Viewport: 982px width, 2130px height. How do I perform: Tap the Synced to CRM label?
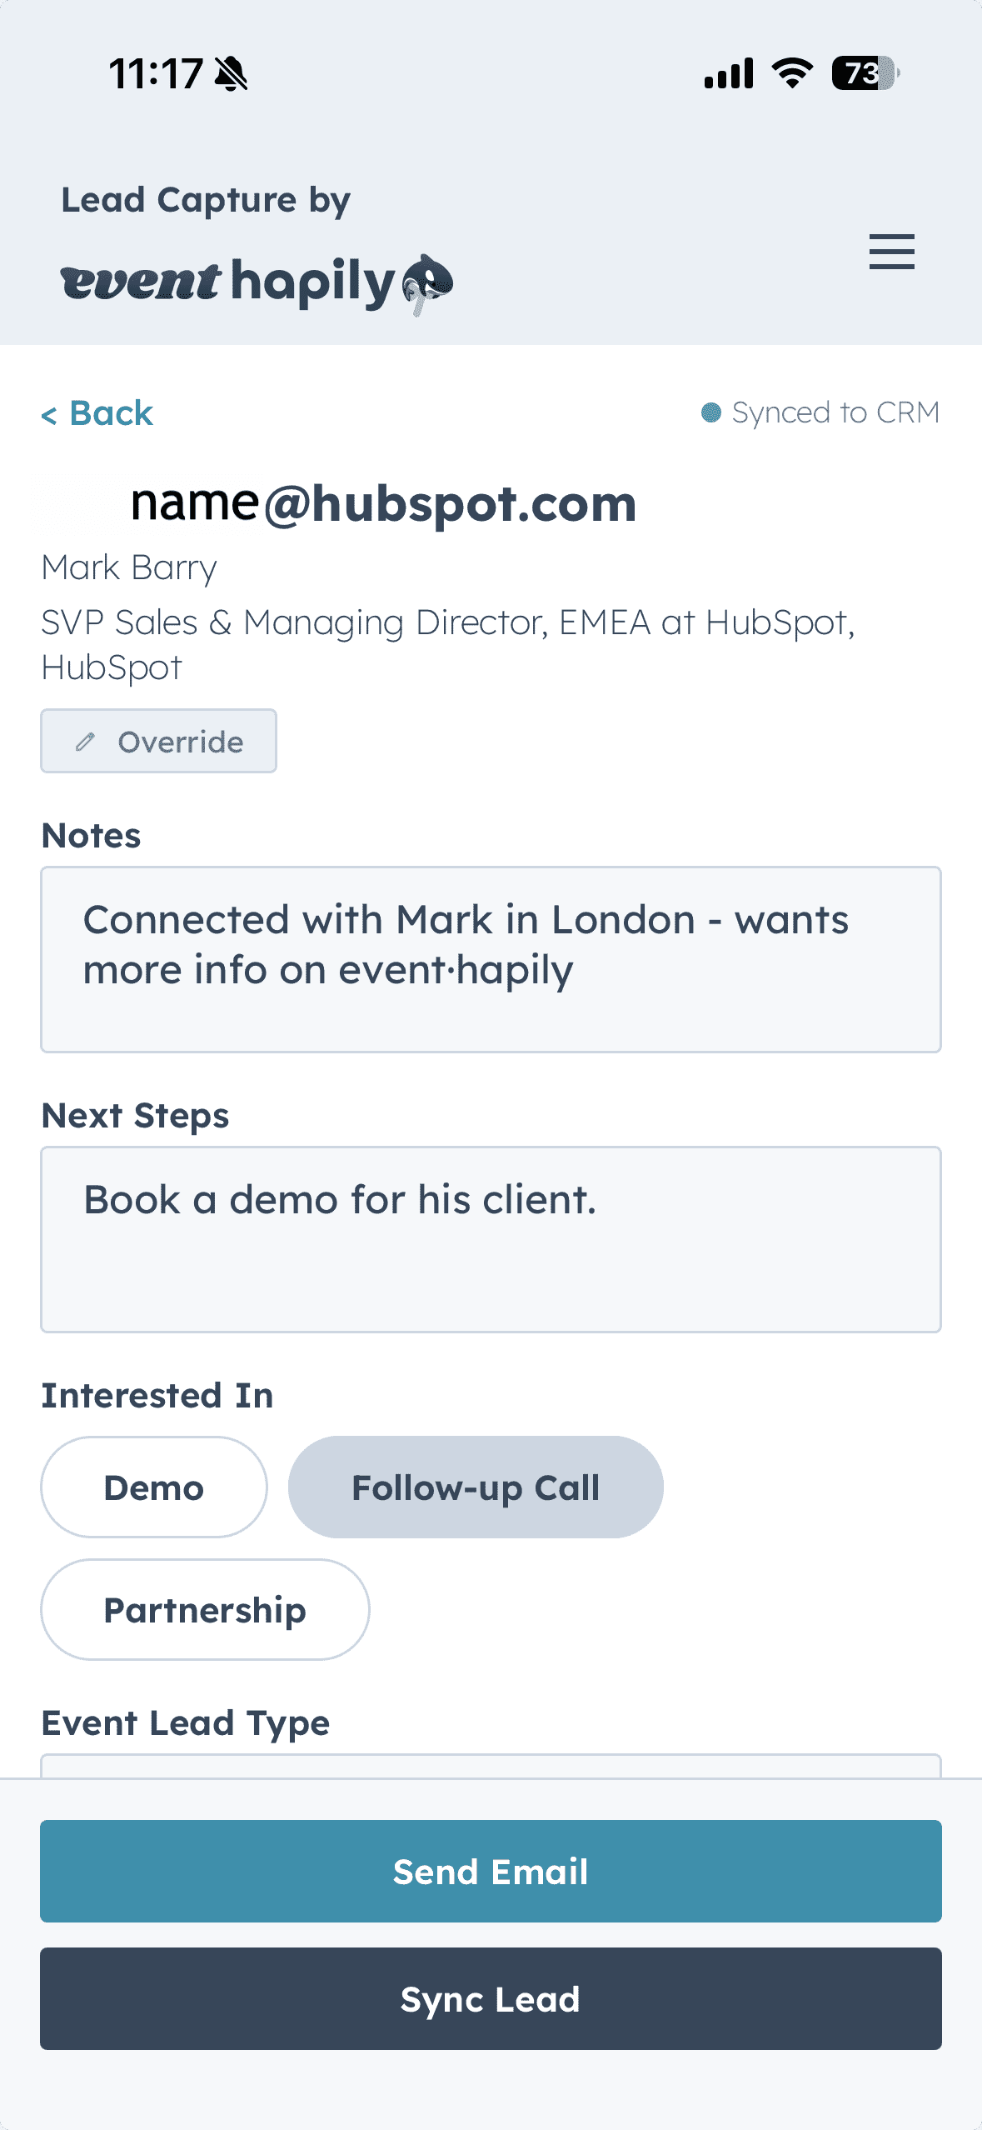coord(835,412)
